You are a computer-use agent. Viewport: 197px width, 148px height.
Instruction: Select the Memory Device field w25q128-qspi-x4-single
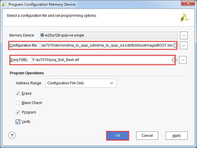click(x=109, y=35)
